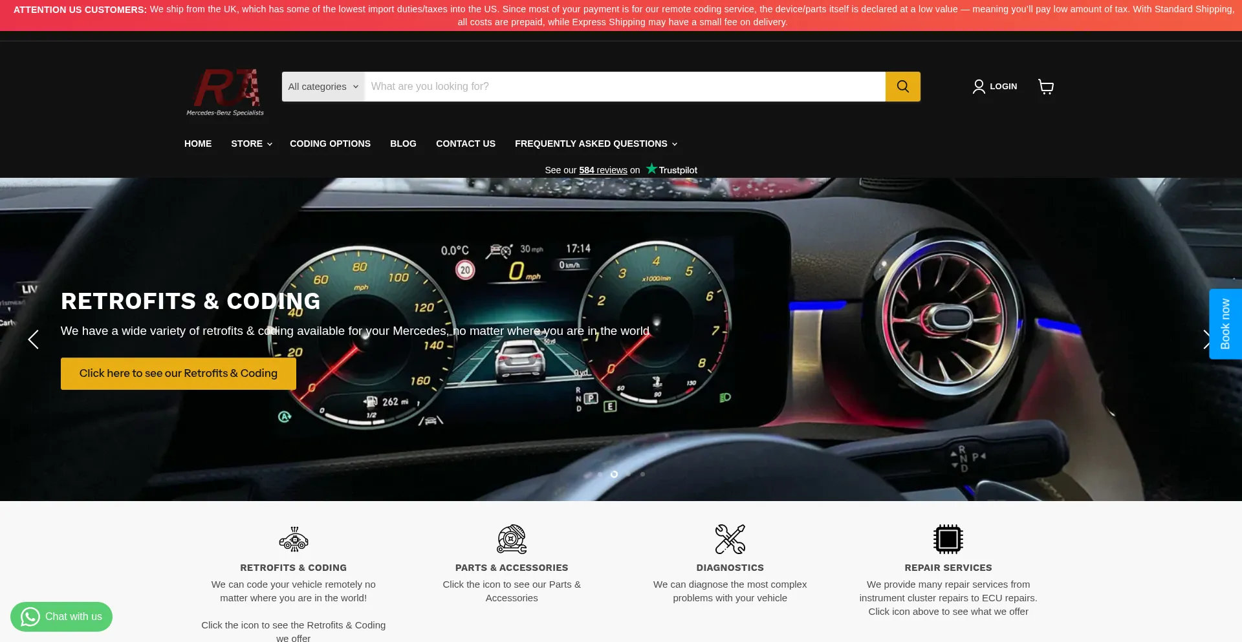Click the PARTS & ACCESSORIES feature heading
Image resolution: width=1242 pixels, height=642 pixels.
click(512, 568)
